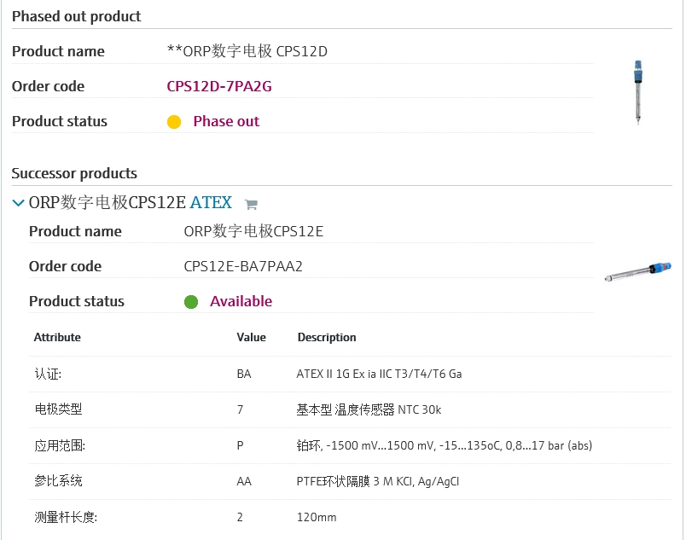The image size is (686, 540).
Task: Open the CPS12D-7PA2G order code link
Action: 219,86
